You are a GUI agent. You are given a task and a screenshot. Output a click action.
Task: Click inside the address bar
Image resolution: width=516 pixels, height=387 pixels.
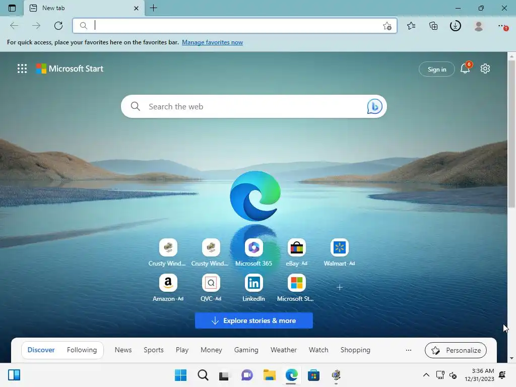pos(235,26)
